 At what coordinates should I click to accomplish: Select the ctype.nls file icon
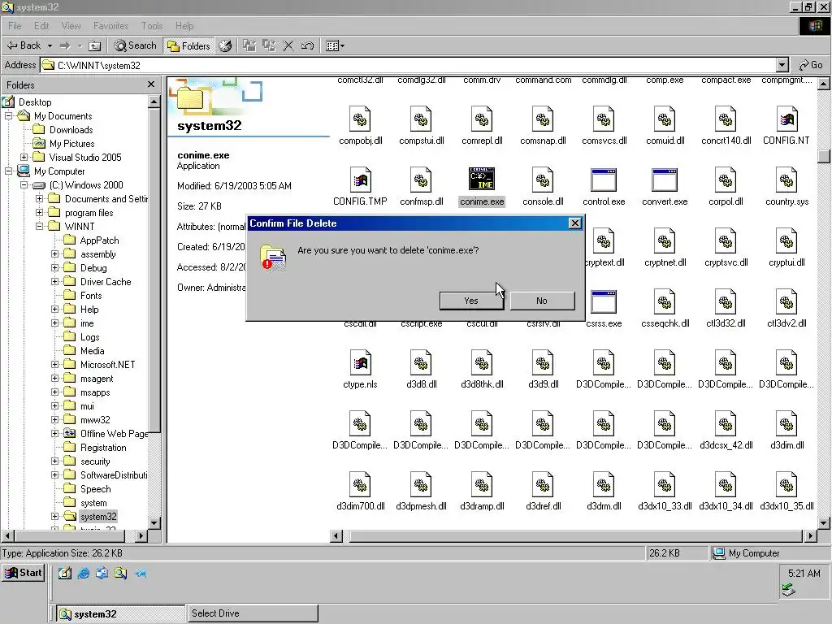click(360, 363)
